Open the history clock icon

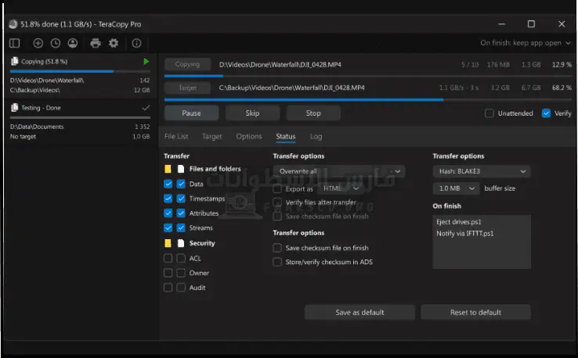point(56,43)
